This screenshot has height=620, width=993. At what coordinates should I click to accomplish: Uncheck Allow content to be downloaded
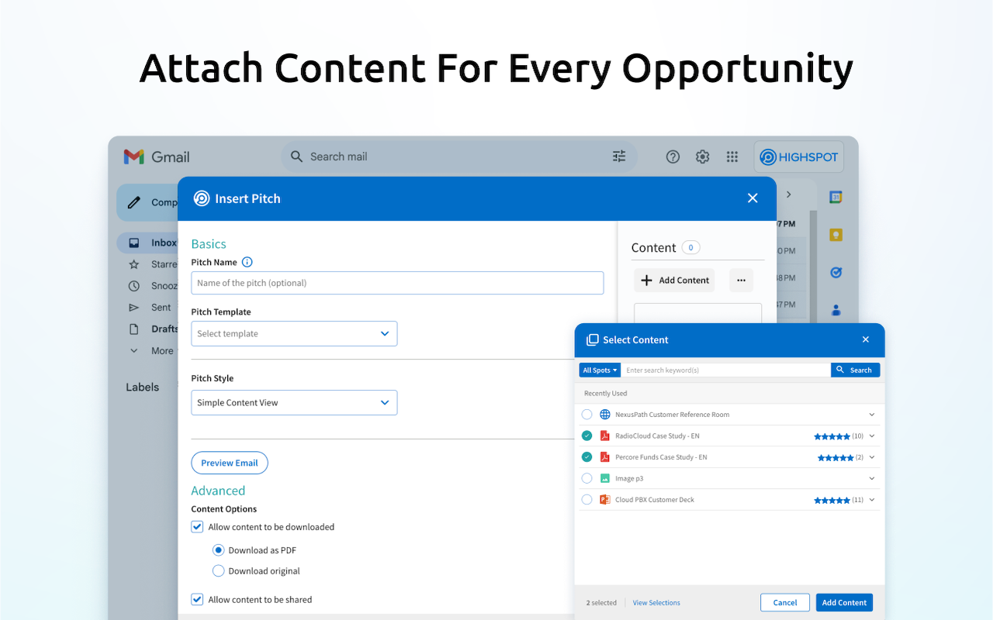click(x=198, y=527)
